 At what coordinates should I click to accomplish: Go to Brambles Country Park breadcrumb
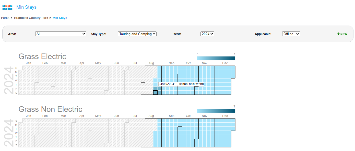click(31, 18)
